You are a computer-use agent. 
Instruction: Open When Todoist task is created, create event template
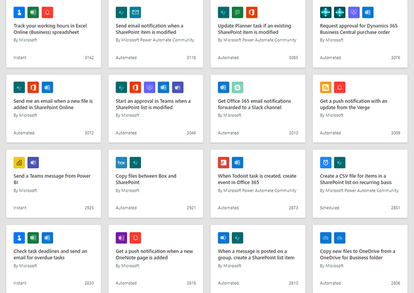(x=257, y=179)
